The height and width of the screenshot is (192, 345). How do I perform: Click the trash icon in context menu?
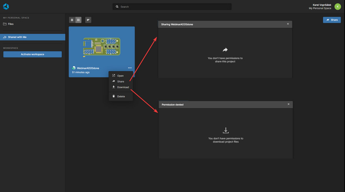113,96
